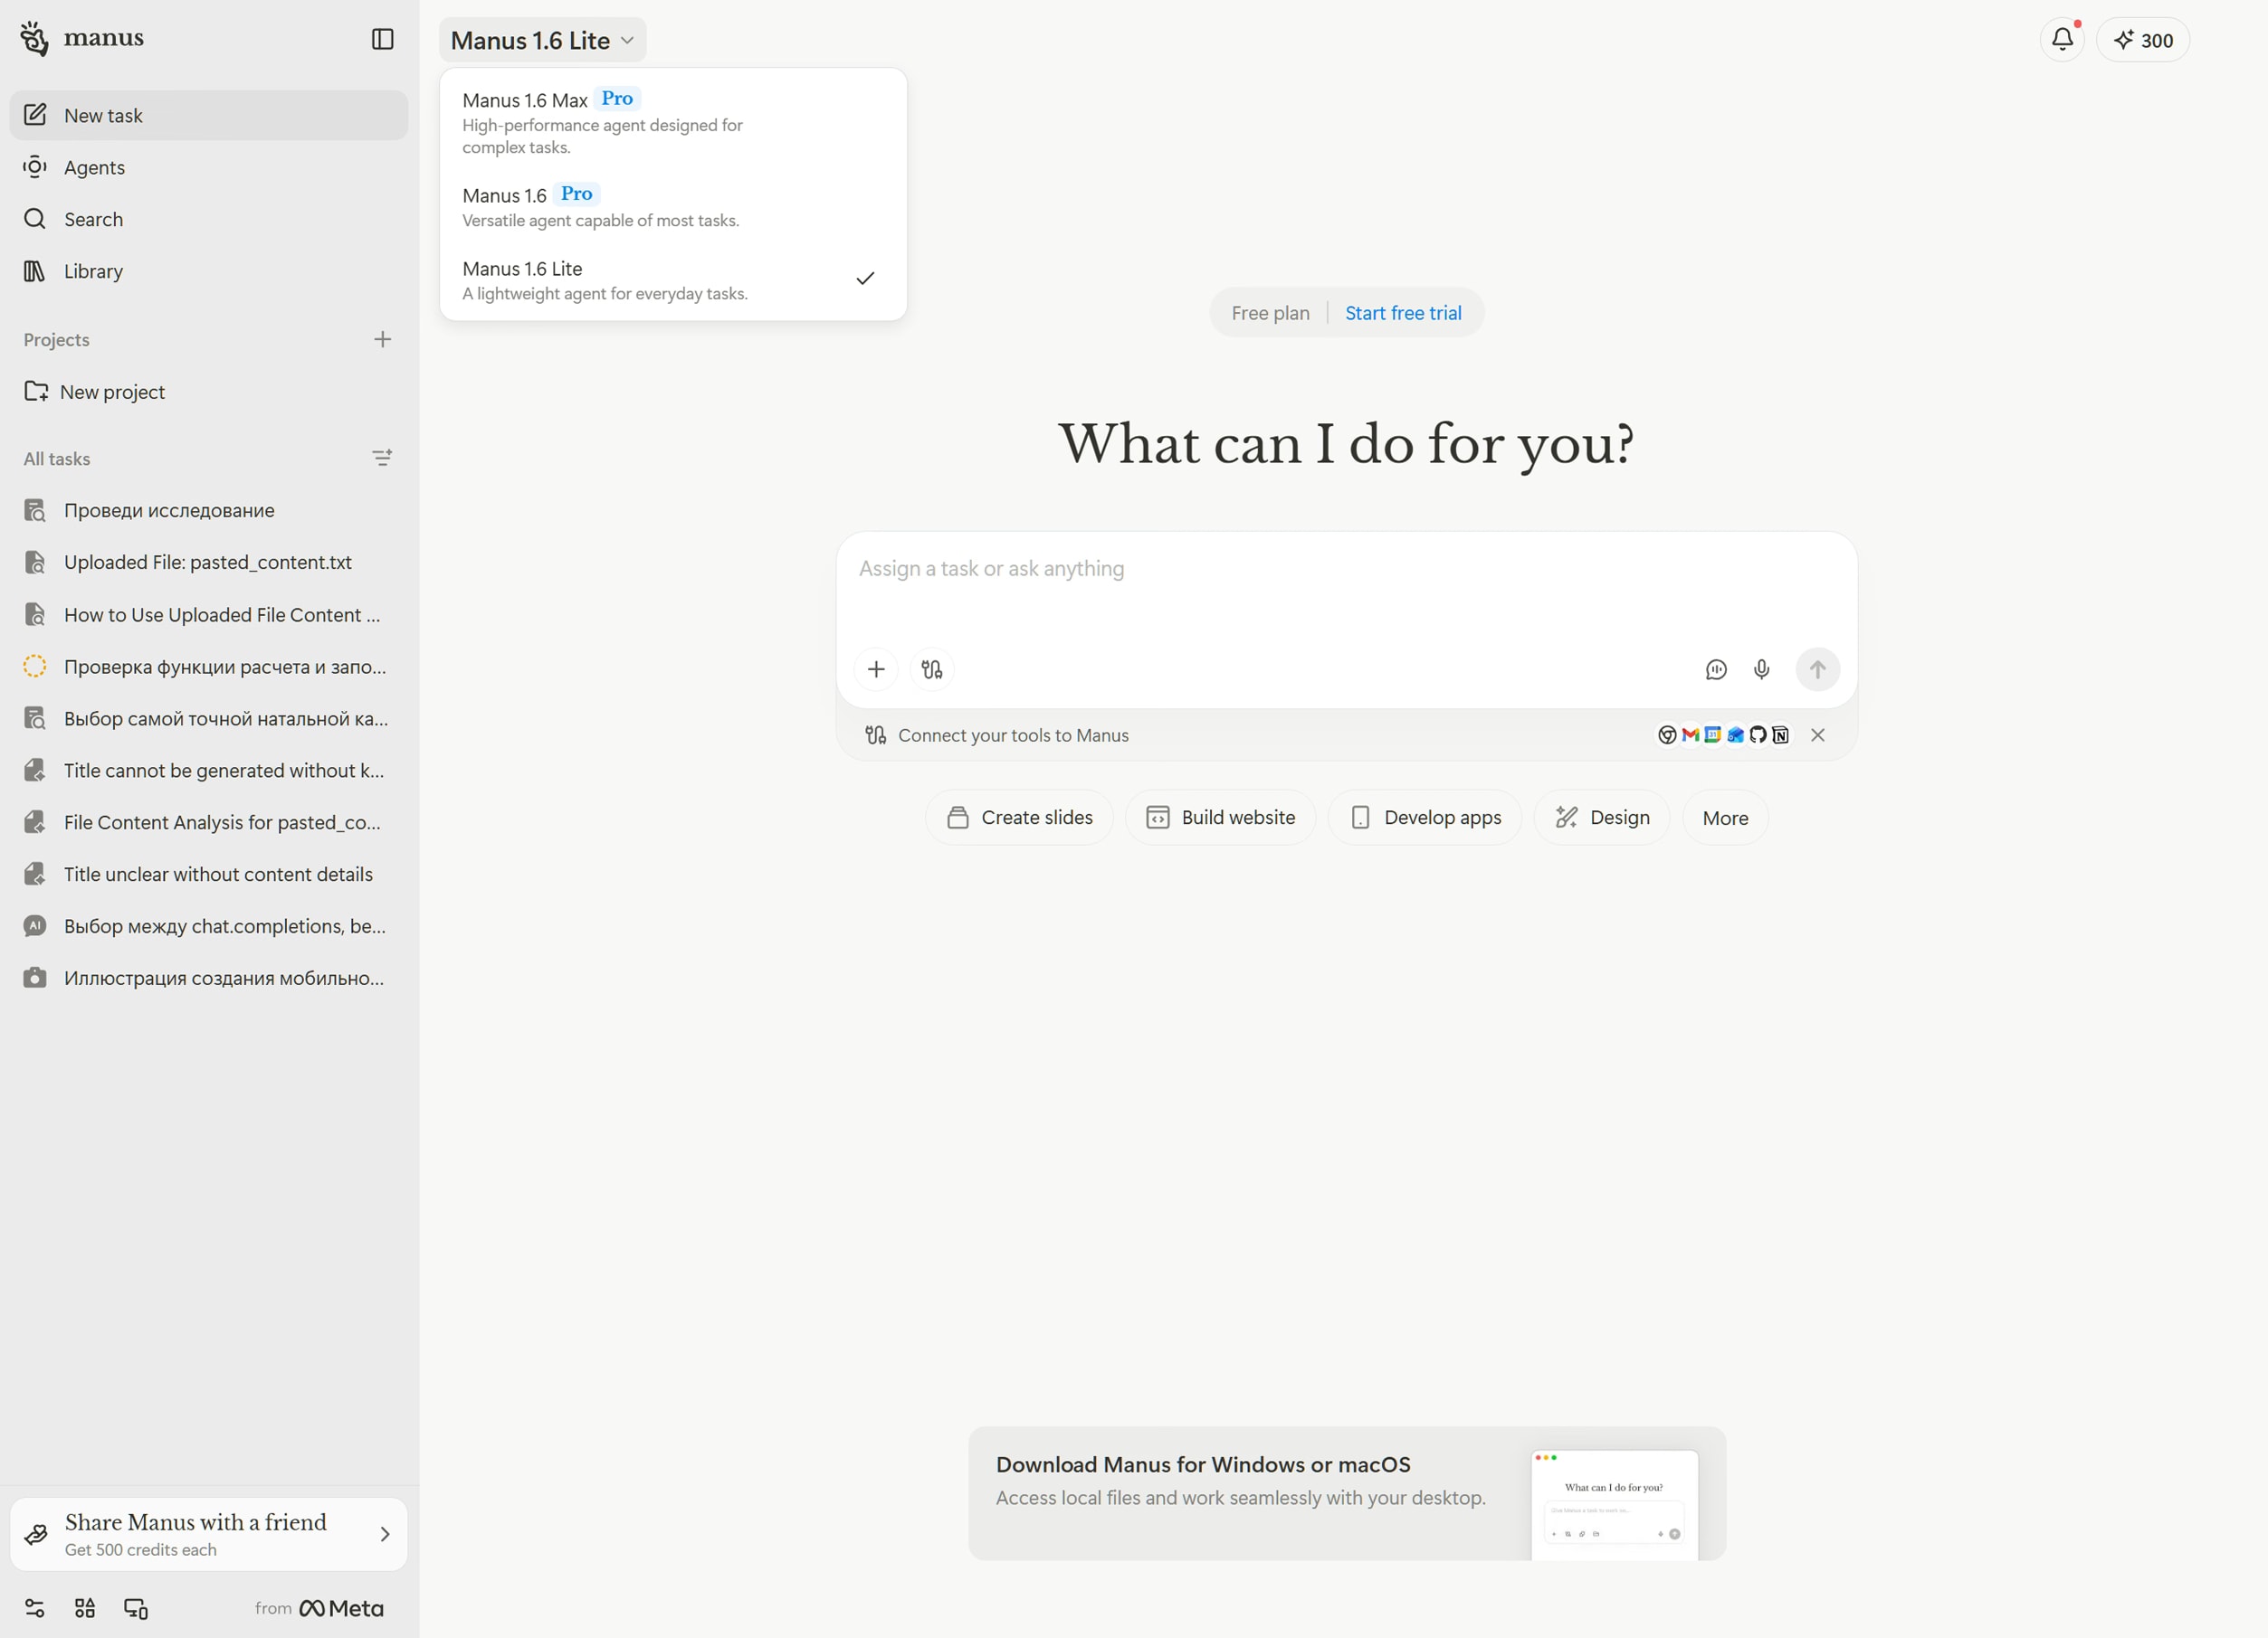Open New task in sidebar

pos(209,116)
